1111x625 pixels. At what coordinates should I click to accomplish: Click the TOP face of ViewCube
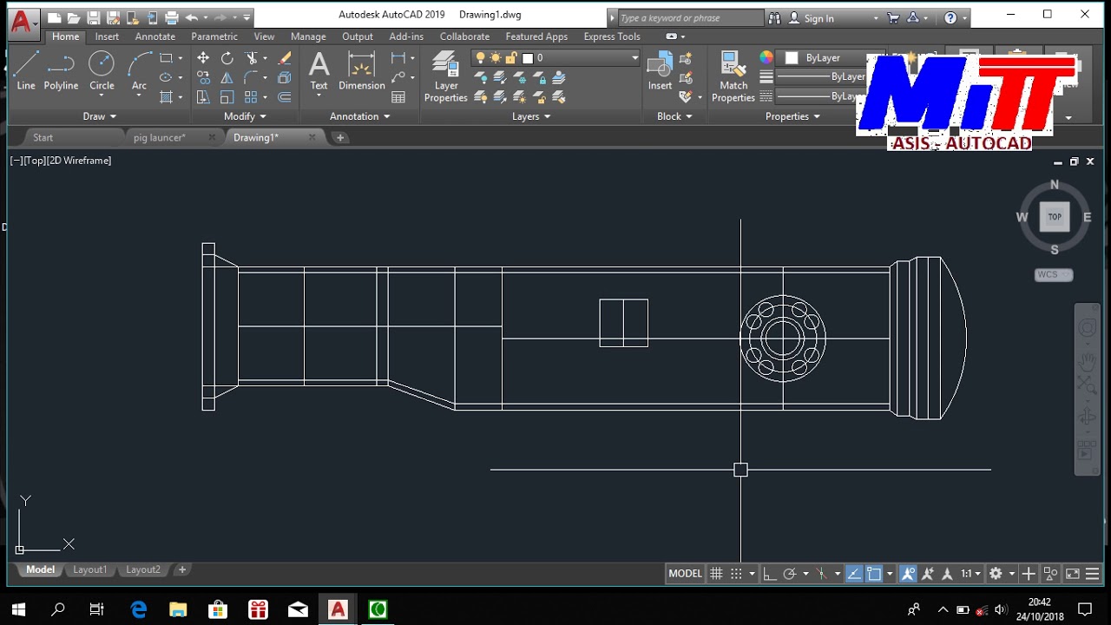tap(1055, 217)
